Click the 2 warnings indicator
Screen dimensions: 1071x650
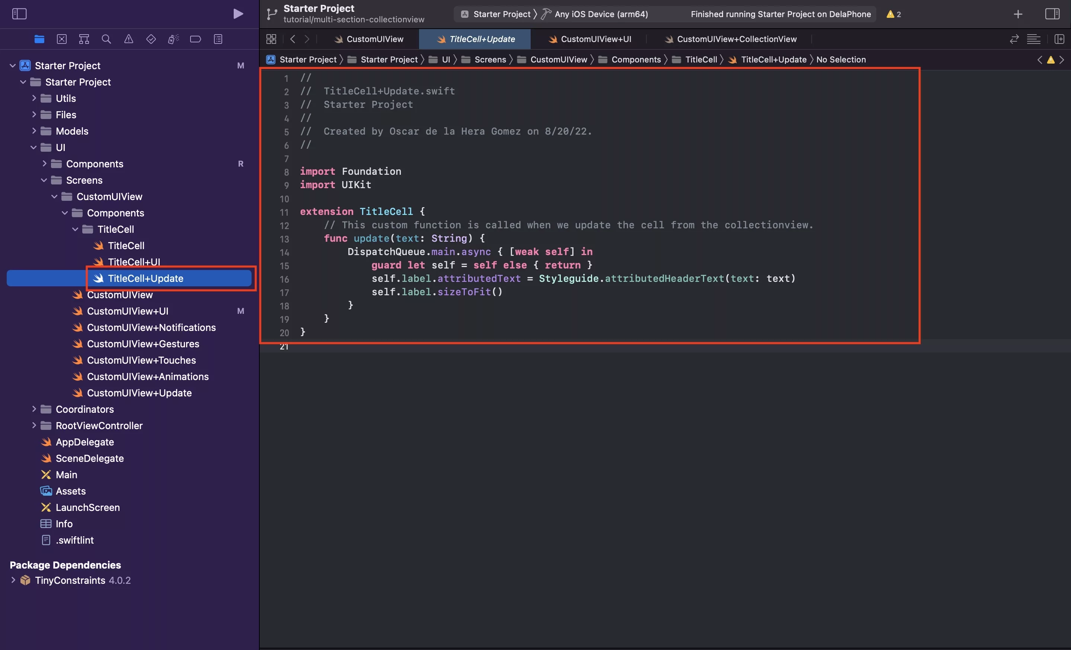pos(893,14)
